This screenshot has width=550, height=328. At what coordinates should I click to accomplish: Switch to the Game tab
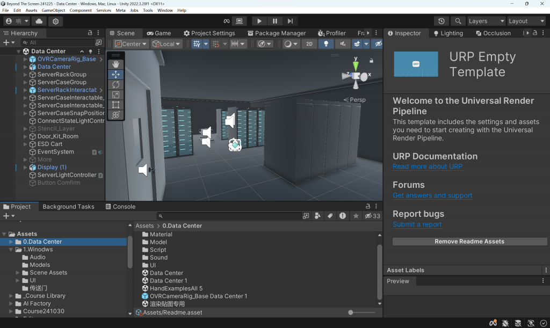click(x=159, y=33)
